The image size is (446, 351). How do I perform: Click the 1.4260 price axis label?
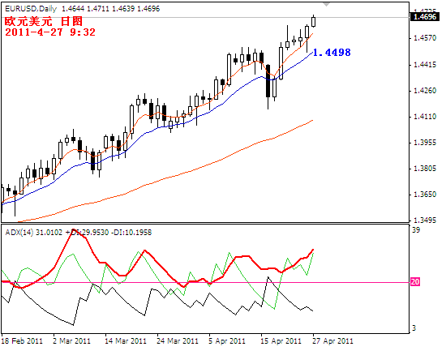(425, 91)
